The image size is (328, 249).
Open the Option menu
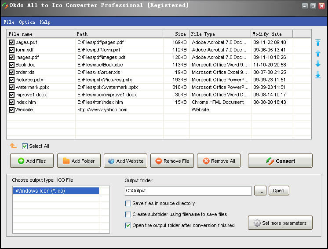click(27, 22)
